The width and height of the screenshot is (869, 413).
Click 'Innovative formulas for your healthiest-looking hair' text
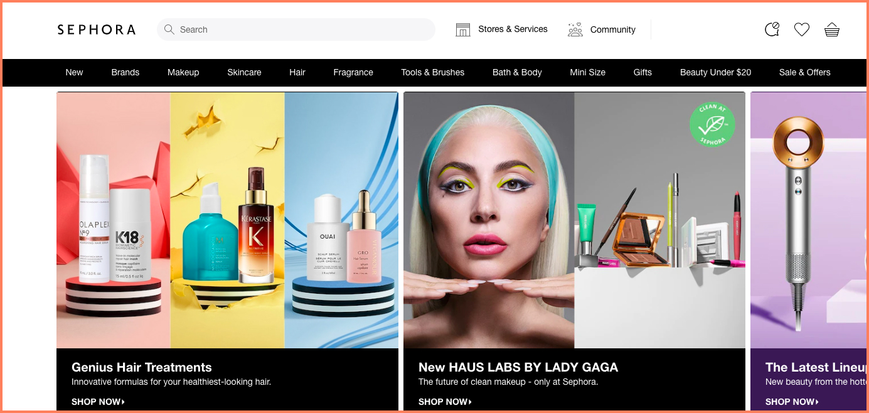[x=171, y=382]
